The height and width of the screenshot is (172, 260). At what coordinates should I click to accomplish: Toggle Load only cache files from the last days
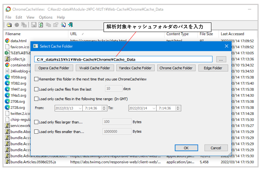point(36,89)
